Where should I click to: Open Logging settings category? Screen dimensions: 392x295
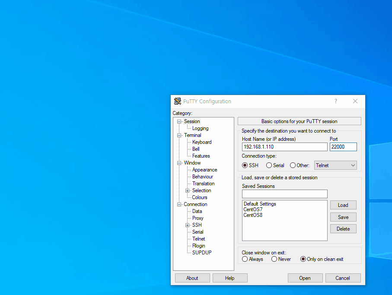tap(200, 128)
